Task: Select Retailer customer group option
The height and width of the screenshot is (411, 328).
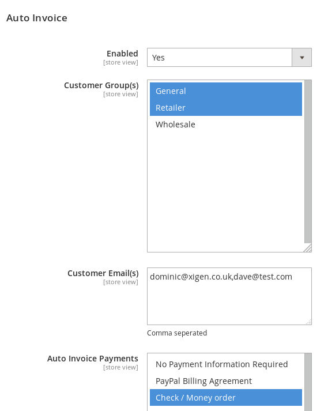Action: click(x=226, y=107)
